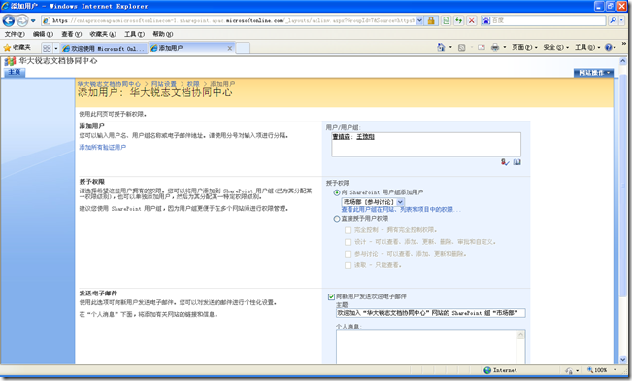Click the browse address book icon
The image size is (632, 381).
coord(517,162)
